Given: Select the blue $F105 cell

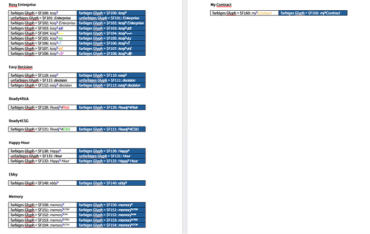Looking at the screenshot, I should tap(111, 38).
